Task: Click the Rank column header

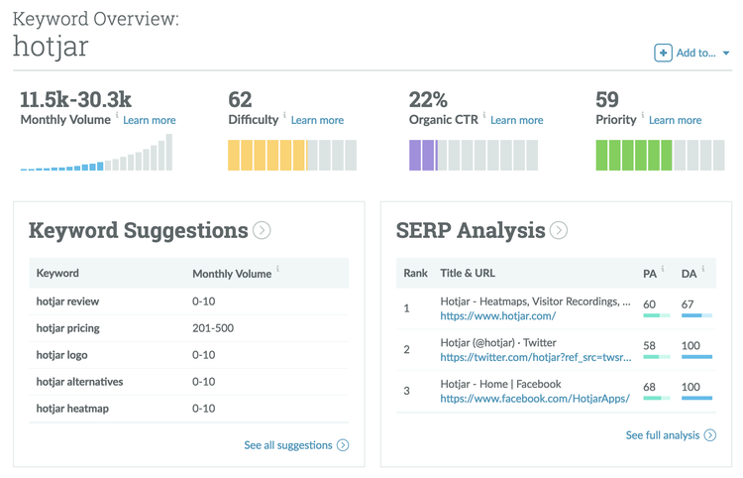Action: [x=415, y=273]
